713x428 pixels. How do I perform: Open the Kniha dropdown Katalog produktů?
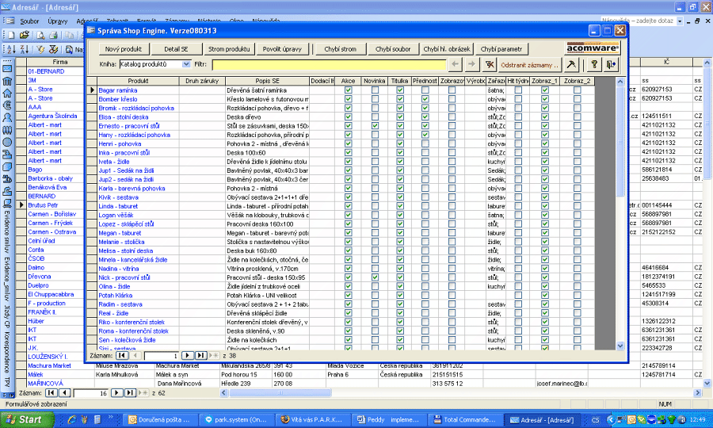coord(186,64)
